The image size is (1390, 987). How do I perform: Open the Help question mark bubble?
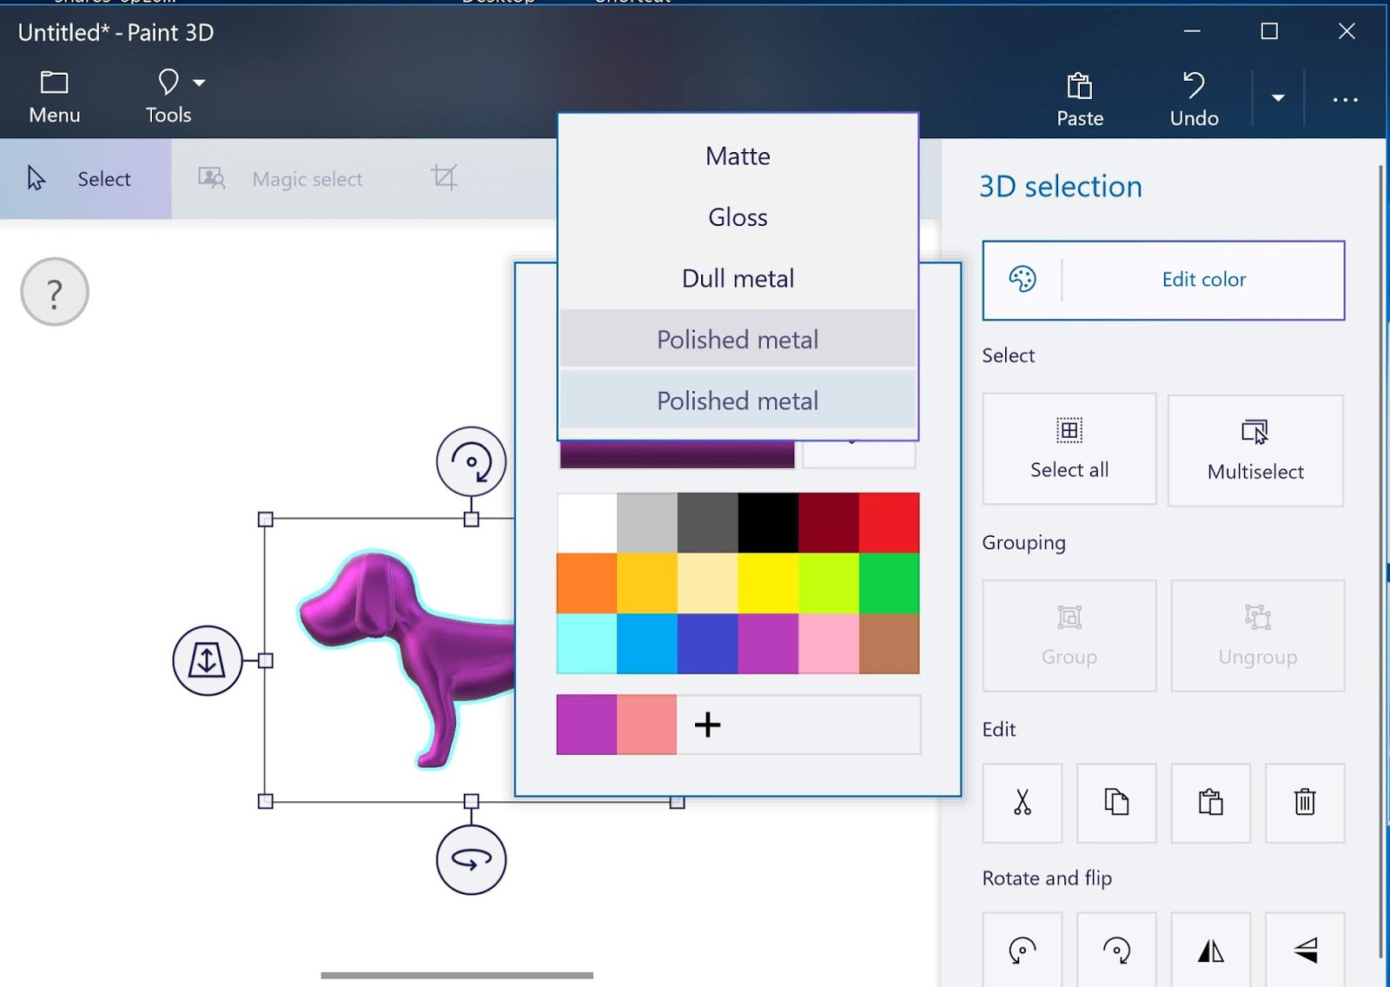pos(54,291)
